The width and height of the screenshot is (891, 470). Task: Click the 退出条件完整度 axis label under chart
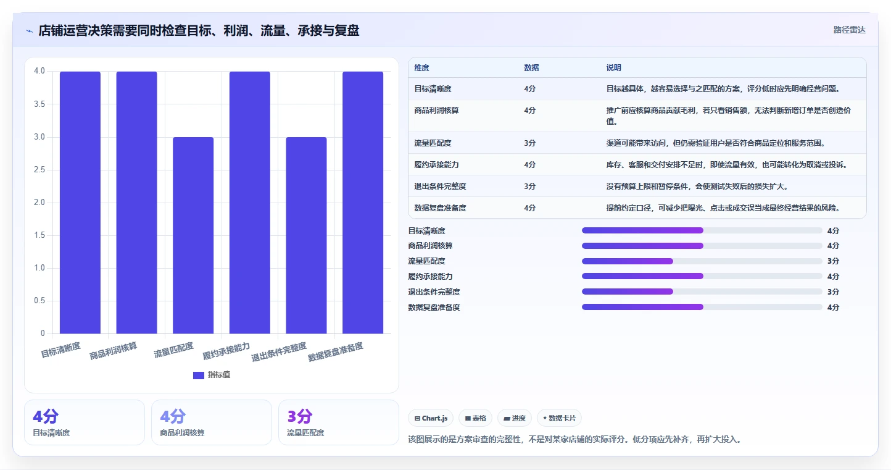[x=279, y=352]
